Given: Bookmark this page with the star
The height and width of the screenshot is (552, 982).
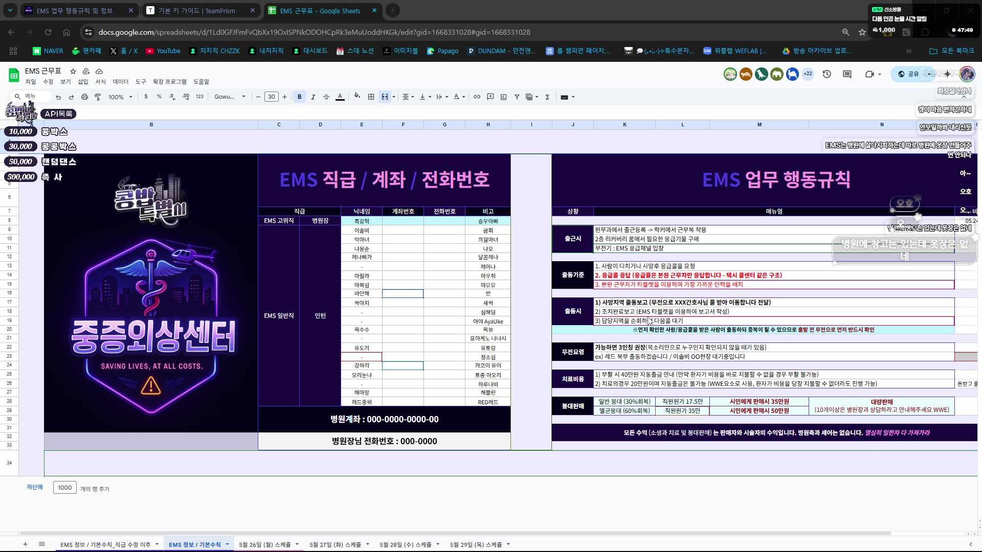Looking at the screenshot, I should click(862, 32).
